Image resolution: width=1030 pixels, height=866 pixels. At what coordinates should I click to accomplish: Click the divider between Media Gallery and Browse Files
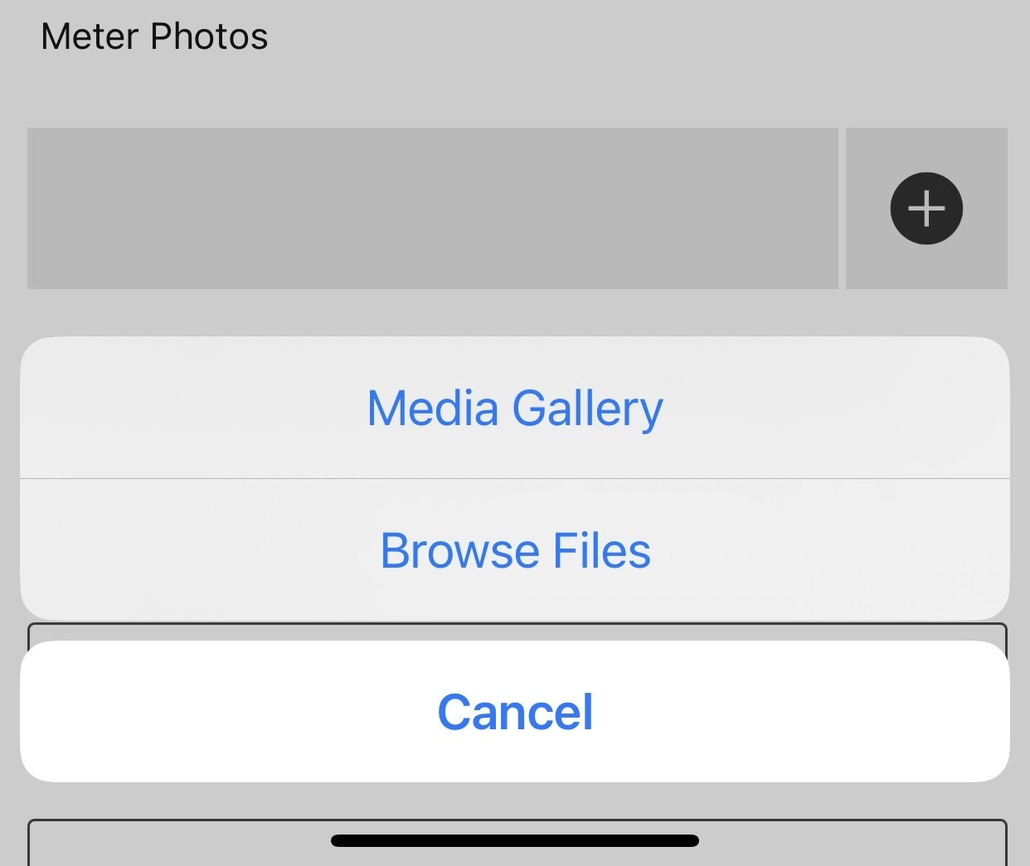coord(515,478)
